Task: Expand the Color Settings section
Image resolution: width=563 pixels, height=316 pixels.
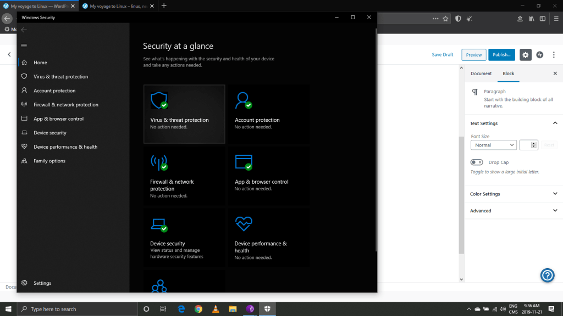Action: point(514,194)
